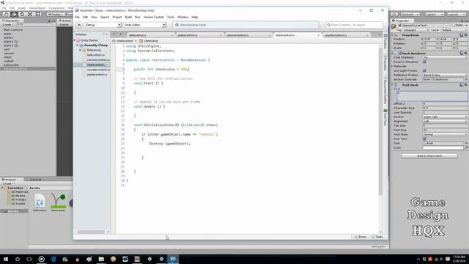Click the Color swatch in Text Mesh
Image resolution: width=469 pixels, height=264 pixels.
(x=443, y=147)
